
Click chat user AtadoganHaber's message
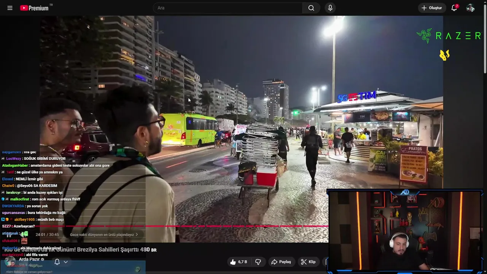56,166
